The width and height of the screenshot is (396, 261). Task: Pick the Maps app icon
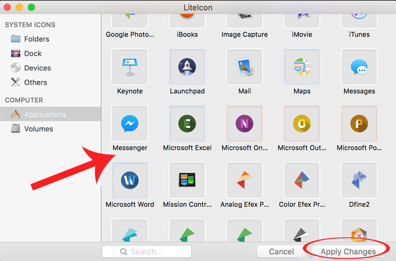(302, 67)
